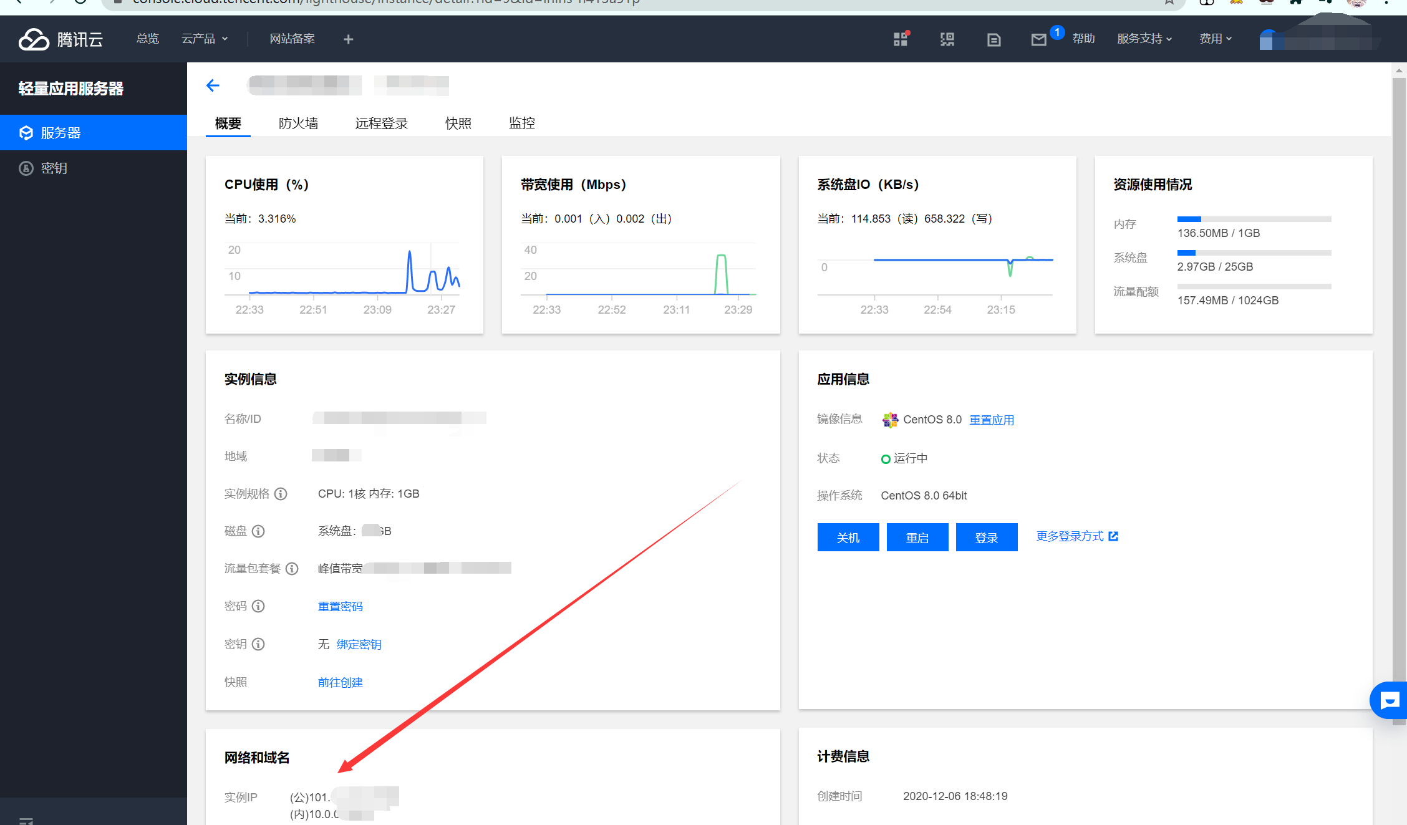This screenshot has height=825, width=1407.
Task: Expand the 云产品 dropdown
Action: pos(205,39)
